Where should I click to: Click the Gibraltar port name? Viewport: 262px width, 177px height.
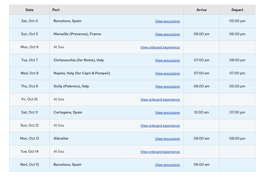pyautogui.click(x=61, y=138)
